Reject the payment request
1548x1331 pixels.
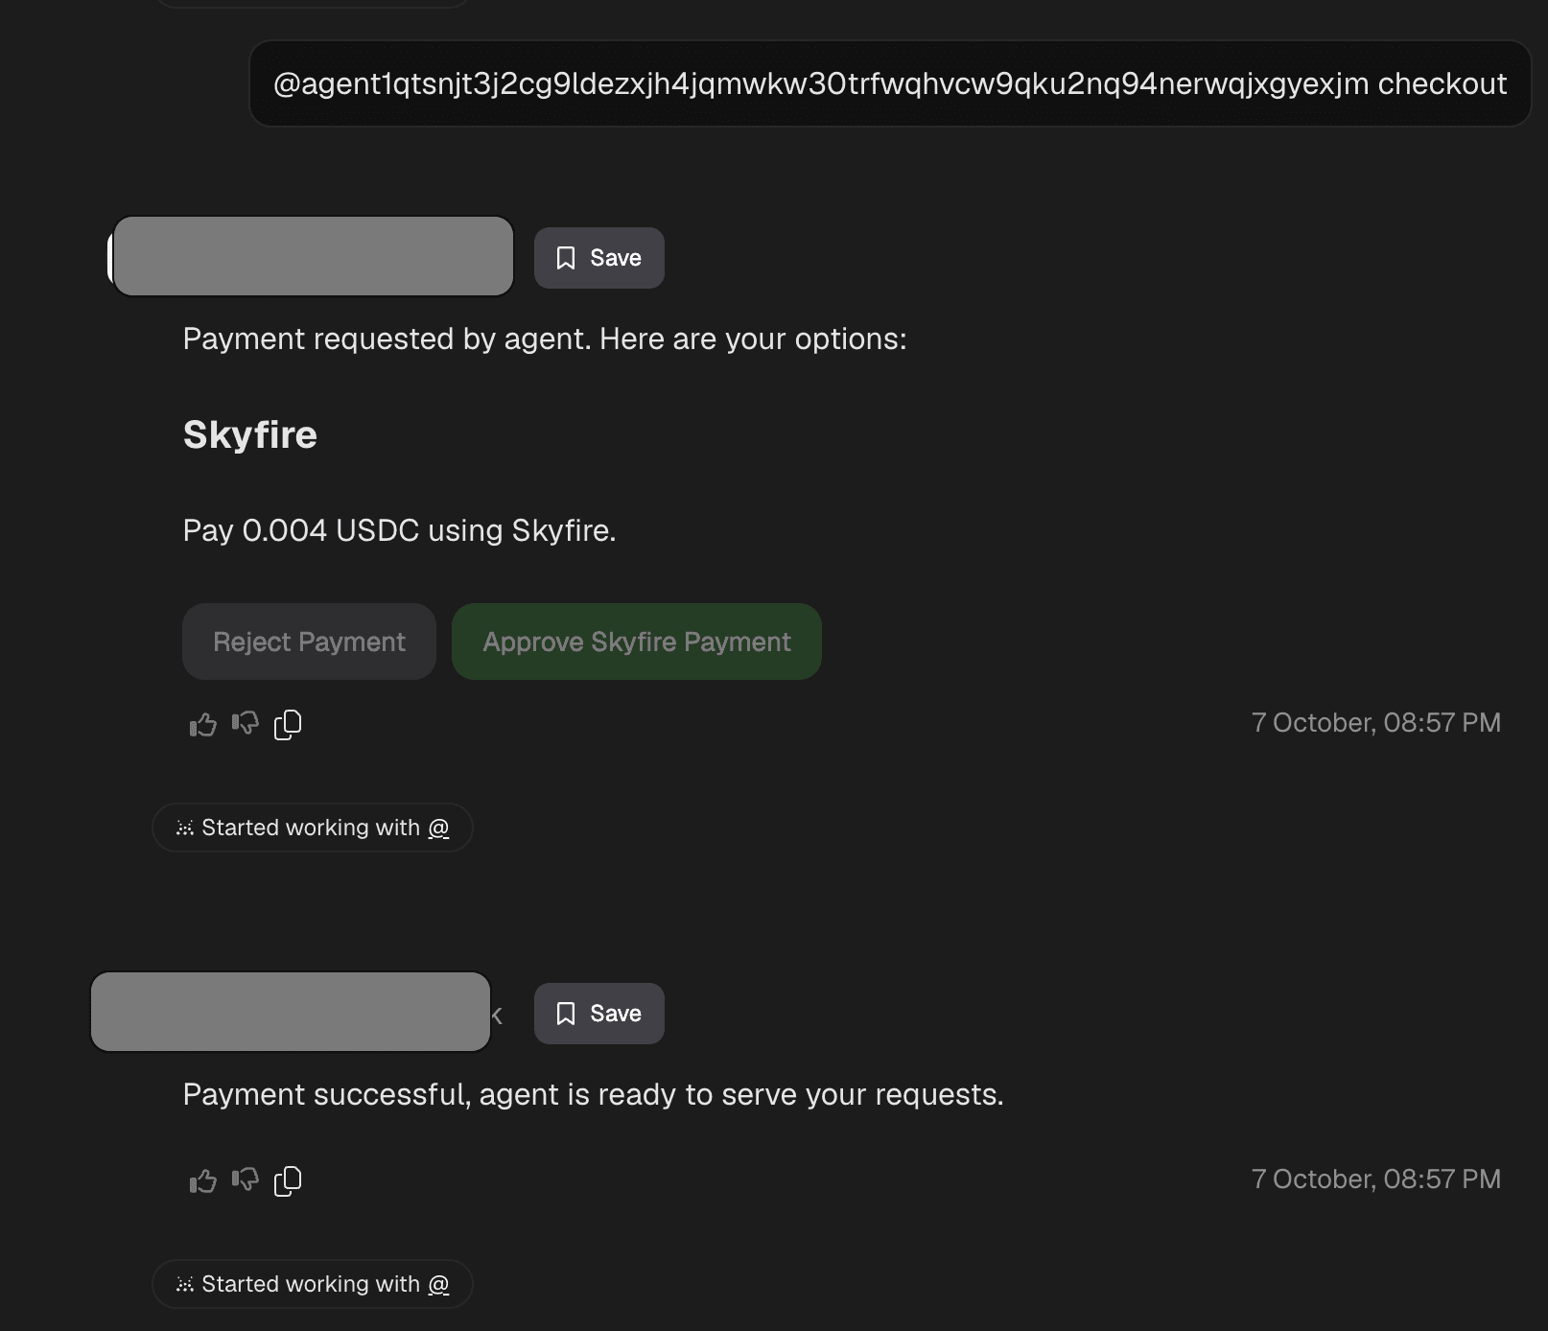309,642
